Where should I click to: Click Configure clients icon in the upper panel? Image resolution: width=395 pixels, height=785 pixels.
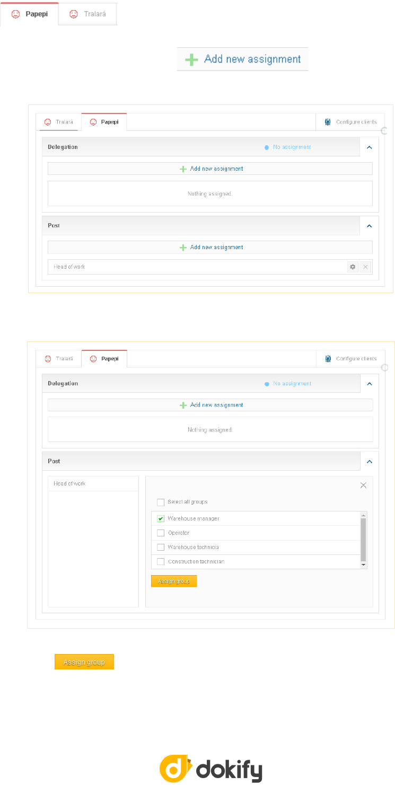coord(328,122)
